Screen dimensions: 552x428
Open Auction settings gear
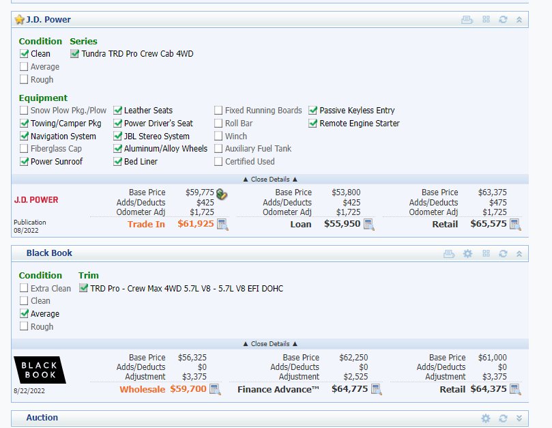(x=486, y=418)
